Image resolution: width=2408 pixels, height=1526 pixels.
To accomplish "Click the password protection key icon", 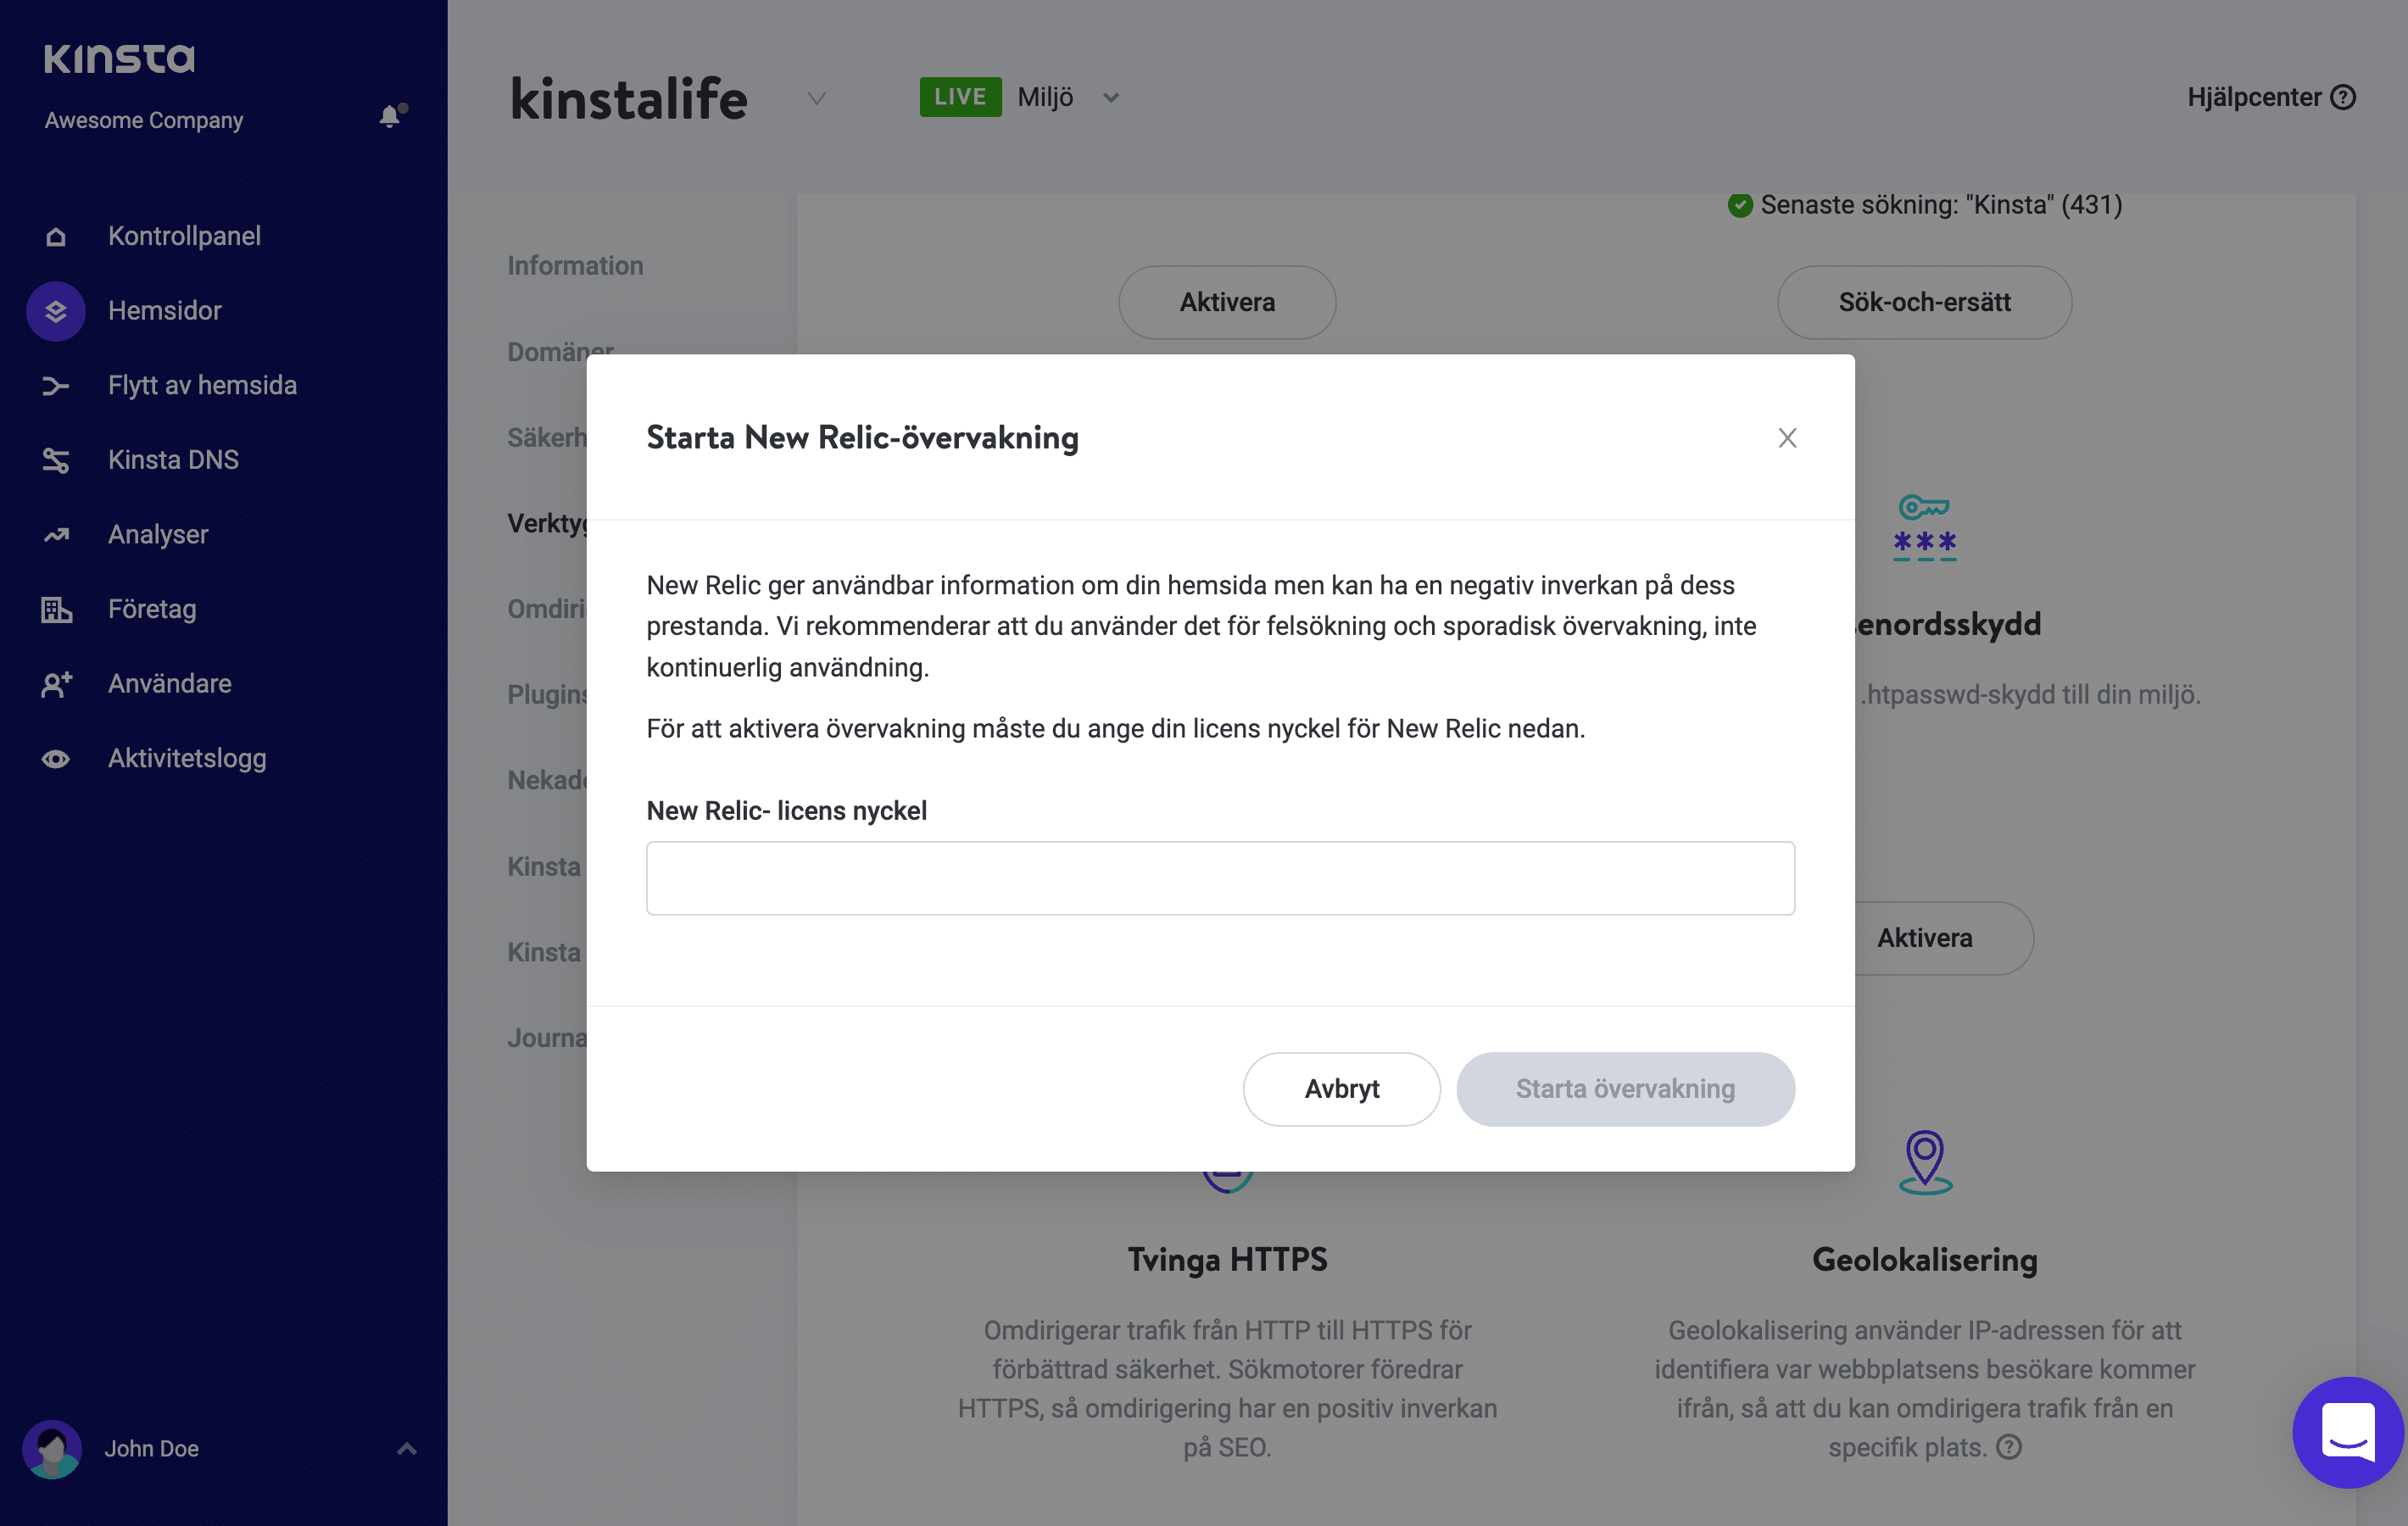I will click(1925, 527).
